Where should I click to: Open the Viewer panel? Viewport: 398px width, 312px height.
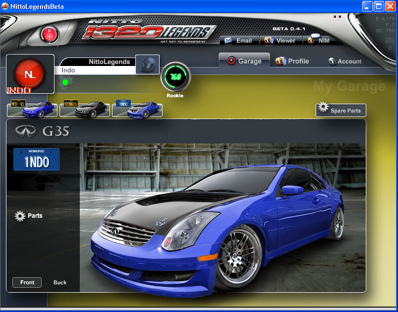tap(280, 41)
